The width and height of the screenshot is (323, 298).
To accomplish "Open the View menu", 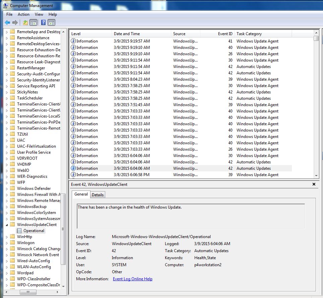I will point(39,14).
